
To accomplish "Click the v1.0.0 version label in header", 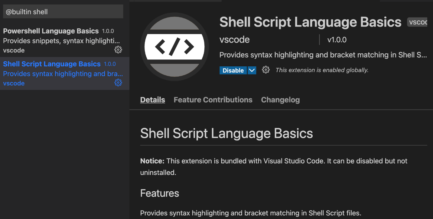I will pyautogui.click(x=337, y=40).
